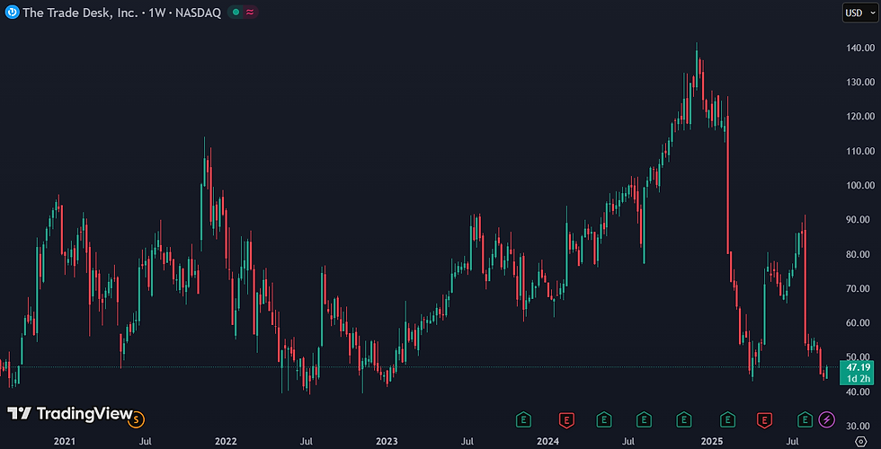Click the 100.00 price axis label
Image resolution: width=881 pixels, height=449 pixels.
coord(861,185)
